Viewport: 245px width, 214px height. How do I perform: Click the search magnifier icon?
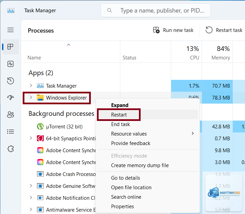[109, 11]
